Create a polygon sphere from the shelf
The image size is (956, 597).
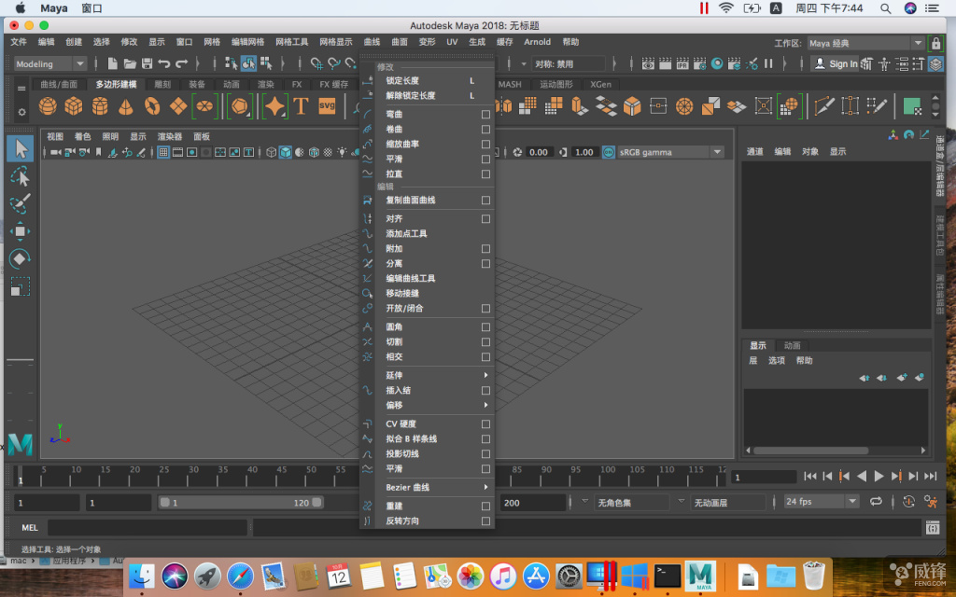(48, 106)
